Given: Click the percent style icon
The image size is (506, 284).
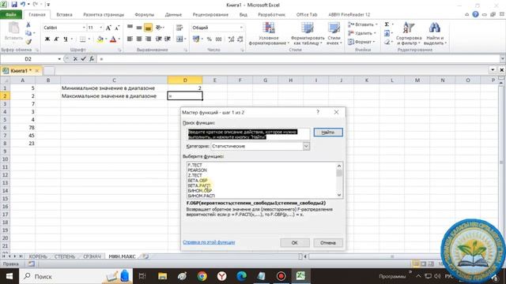Looking at the screenshot, I should pos(209,39).
